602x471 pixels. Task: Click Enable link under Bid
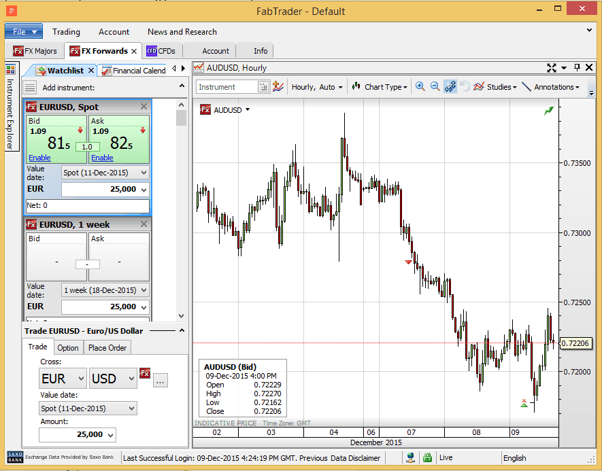point(39,158)
